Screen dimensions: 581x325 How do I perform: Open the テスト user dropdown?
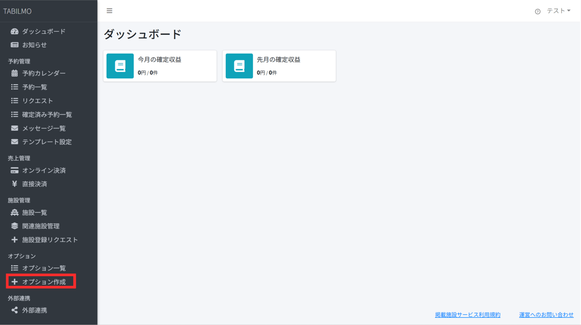pyautogui.click(x=558, y=11)
